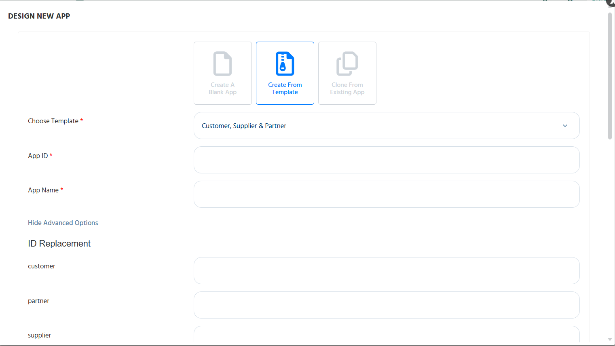Click the scrollbar down arrow
Viewport: 615px width, 346px height.
[x=610, y=340]
